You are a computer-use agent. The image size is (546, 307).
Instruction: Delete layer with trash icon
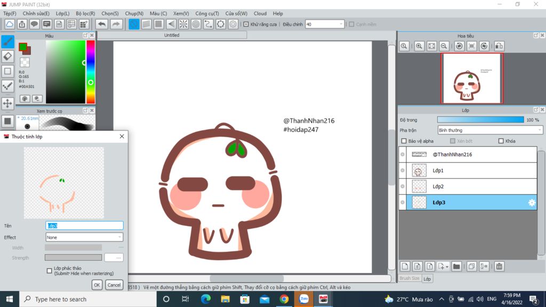(499, 266)
